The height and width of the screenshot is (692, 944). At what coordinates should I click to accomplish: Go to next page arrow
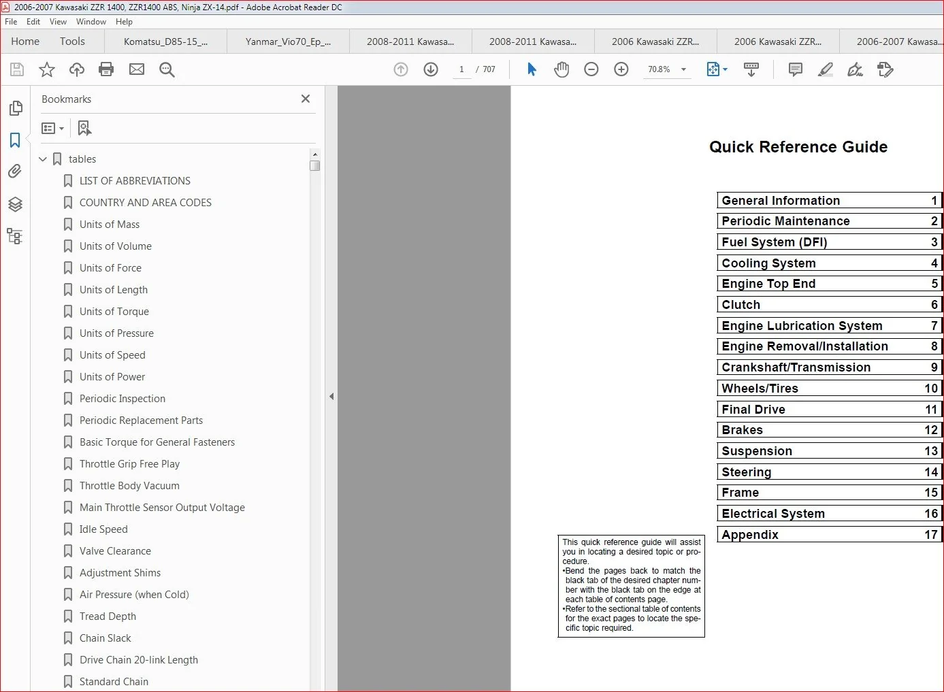(x=431, y=69)
